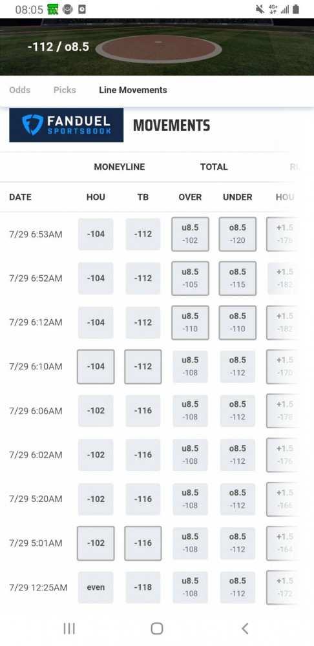Tap the u8.5 -110 cell at 6:12AM
Screen dimensions: 314x646
pos(190,322)
